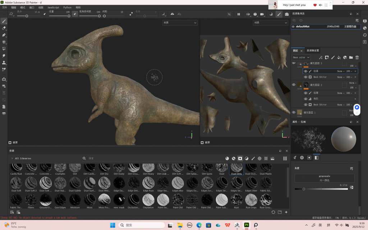This screenshot has height=230, width=368.
Task: Open the Base color channel dropdown
Action: (301, 57)
